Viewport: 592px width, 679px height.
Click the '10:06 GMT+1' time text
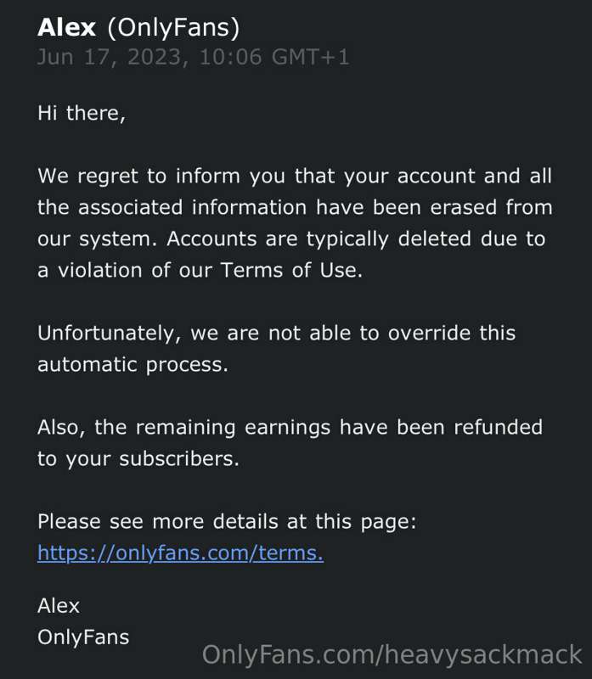click(x=273, y=58)
